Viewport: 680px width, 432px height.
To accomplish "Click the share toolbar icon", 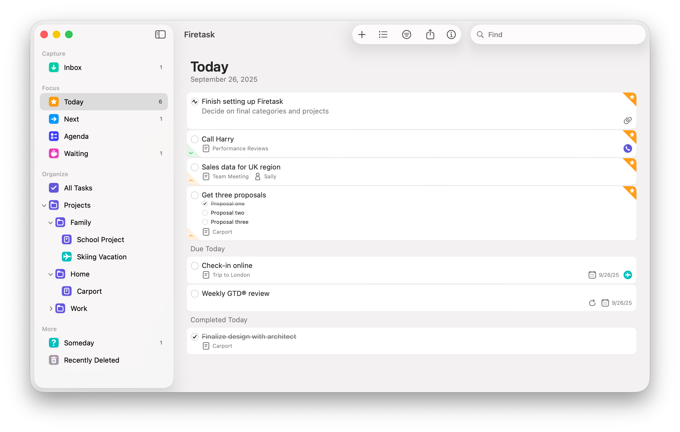I will [x=430, y=34].
